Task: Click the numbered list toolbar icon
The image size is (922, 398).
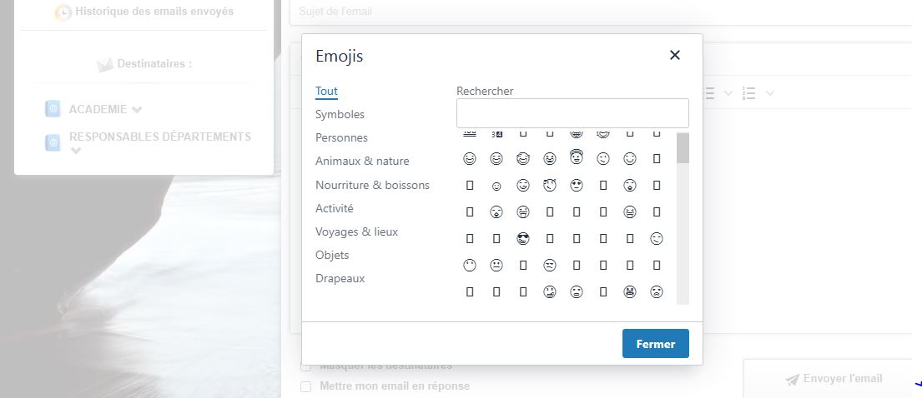Action: pyautogui.click(x=749, y=93)
